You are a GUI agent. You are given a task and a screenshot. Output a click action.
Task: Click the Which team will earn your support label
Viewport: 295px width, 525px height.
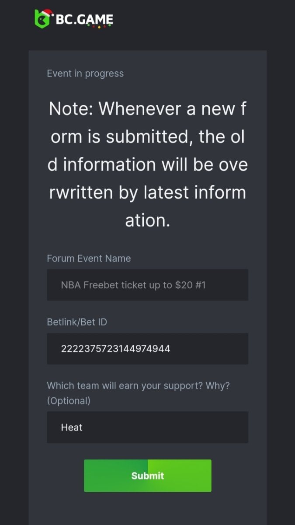(x=138, y=386)
